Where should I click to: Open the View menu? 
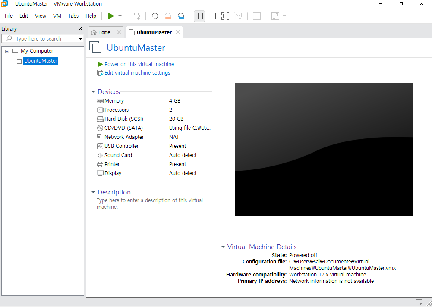pyautogui.click(x=40, y=16)
